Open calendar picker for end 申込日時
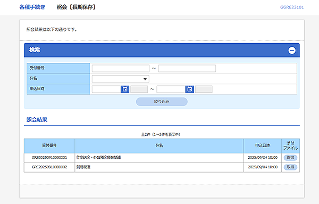Image resolution: width=319 pixels, height=204 pixels. coord(190,89)
